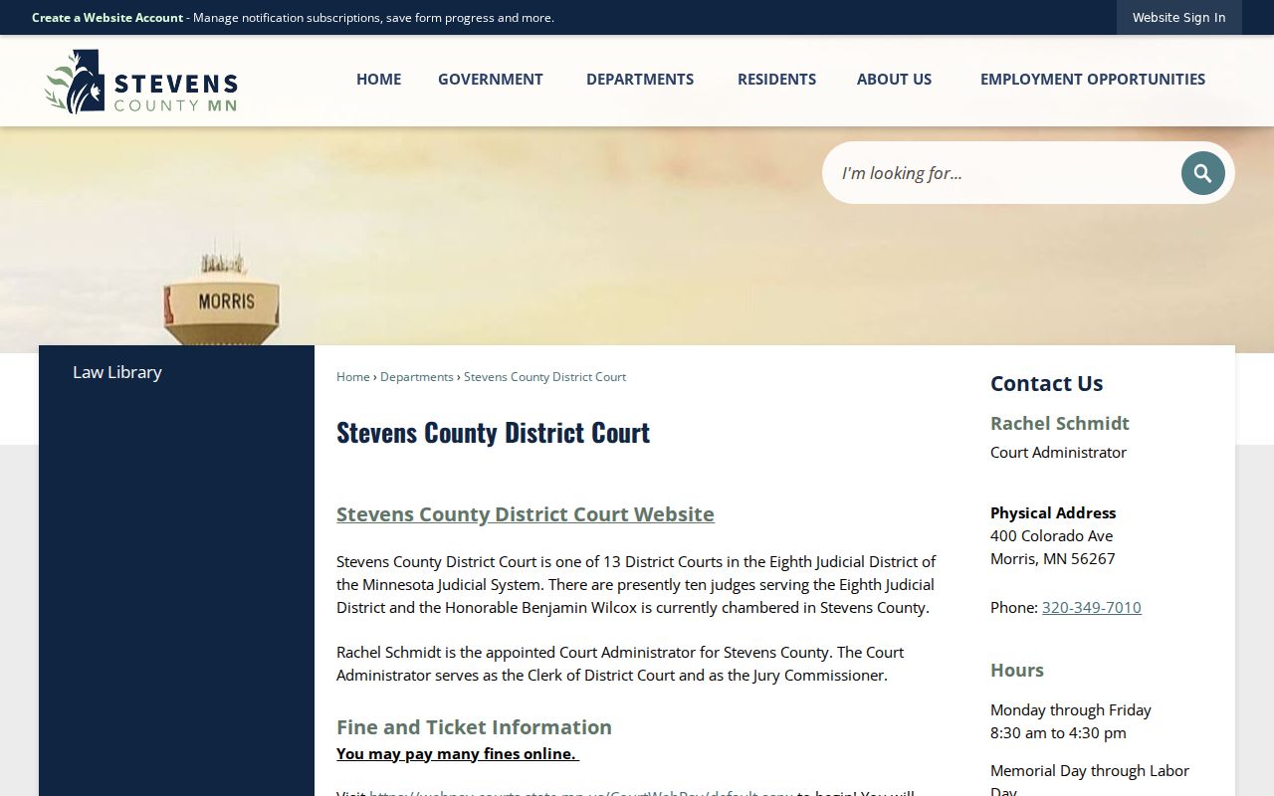Click the '400 Colorado Ave' address line

click(x=1052, y=536)
